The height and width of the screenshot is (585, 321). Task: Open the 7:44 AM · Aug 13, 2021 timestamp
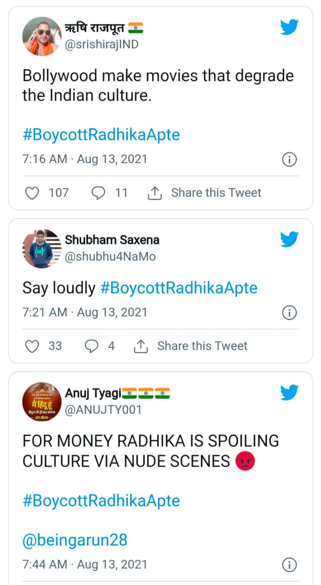pyautogui.click(x=85, y=565)
